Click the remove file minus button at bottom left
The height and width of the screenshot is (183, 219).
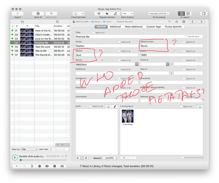[x=25, y=166]
